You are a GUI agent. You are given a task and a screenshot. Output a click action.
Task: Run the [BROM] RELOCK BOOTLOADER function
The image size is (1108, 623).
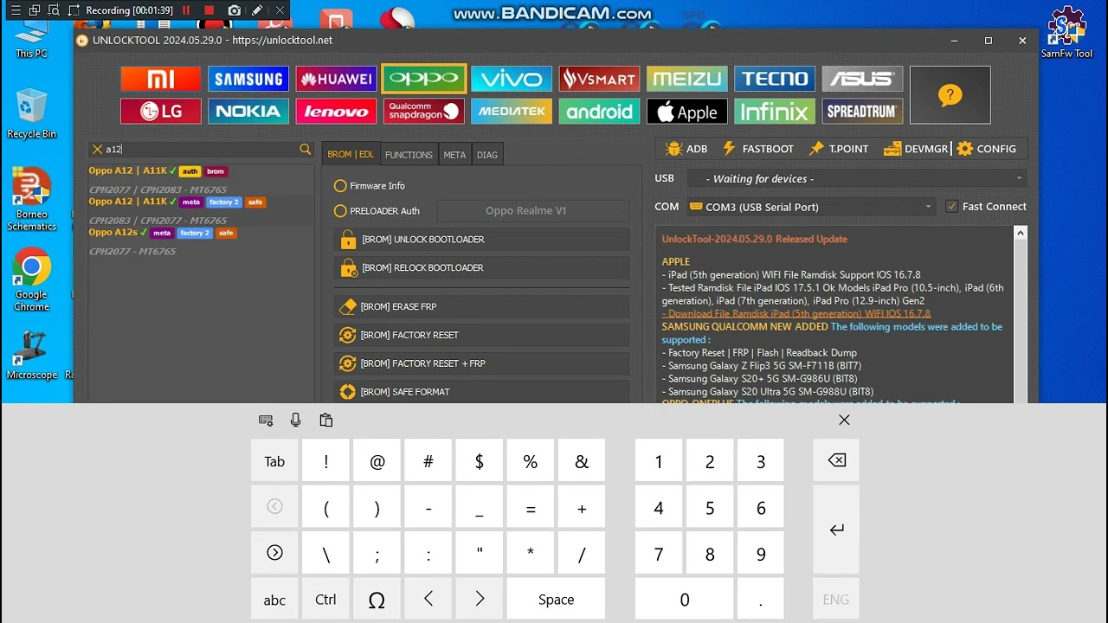(481, 267)
